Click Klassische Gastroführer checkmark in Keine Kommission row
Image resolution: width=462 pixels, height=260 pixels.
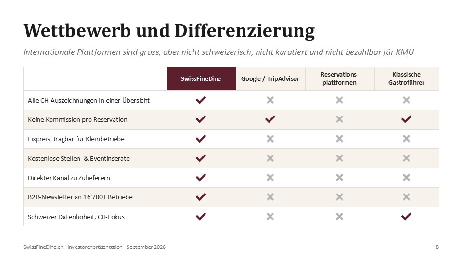(406, 119)
